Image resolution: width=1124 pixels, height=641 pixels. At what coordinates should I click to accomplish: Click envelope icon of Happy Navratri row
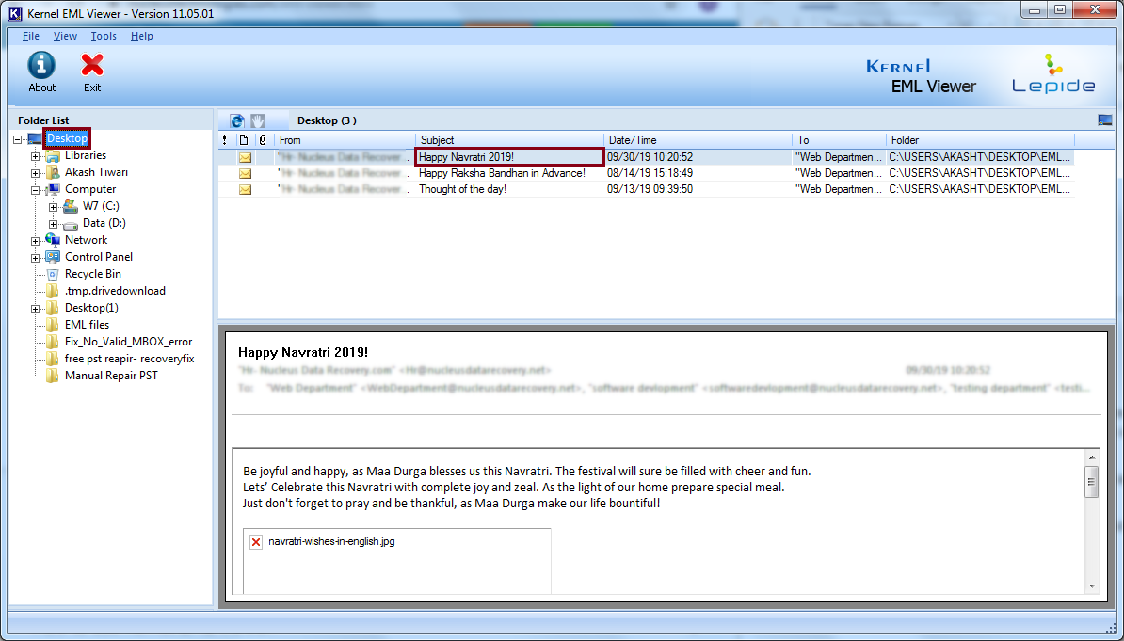tap(245, 157)
